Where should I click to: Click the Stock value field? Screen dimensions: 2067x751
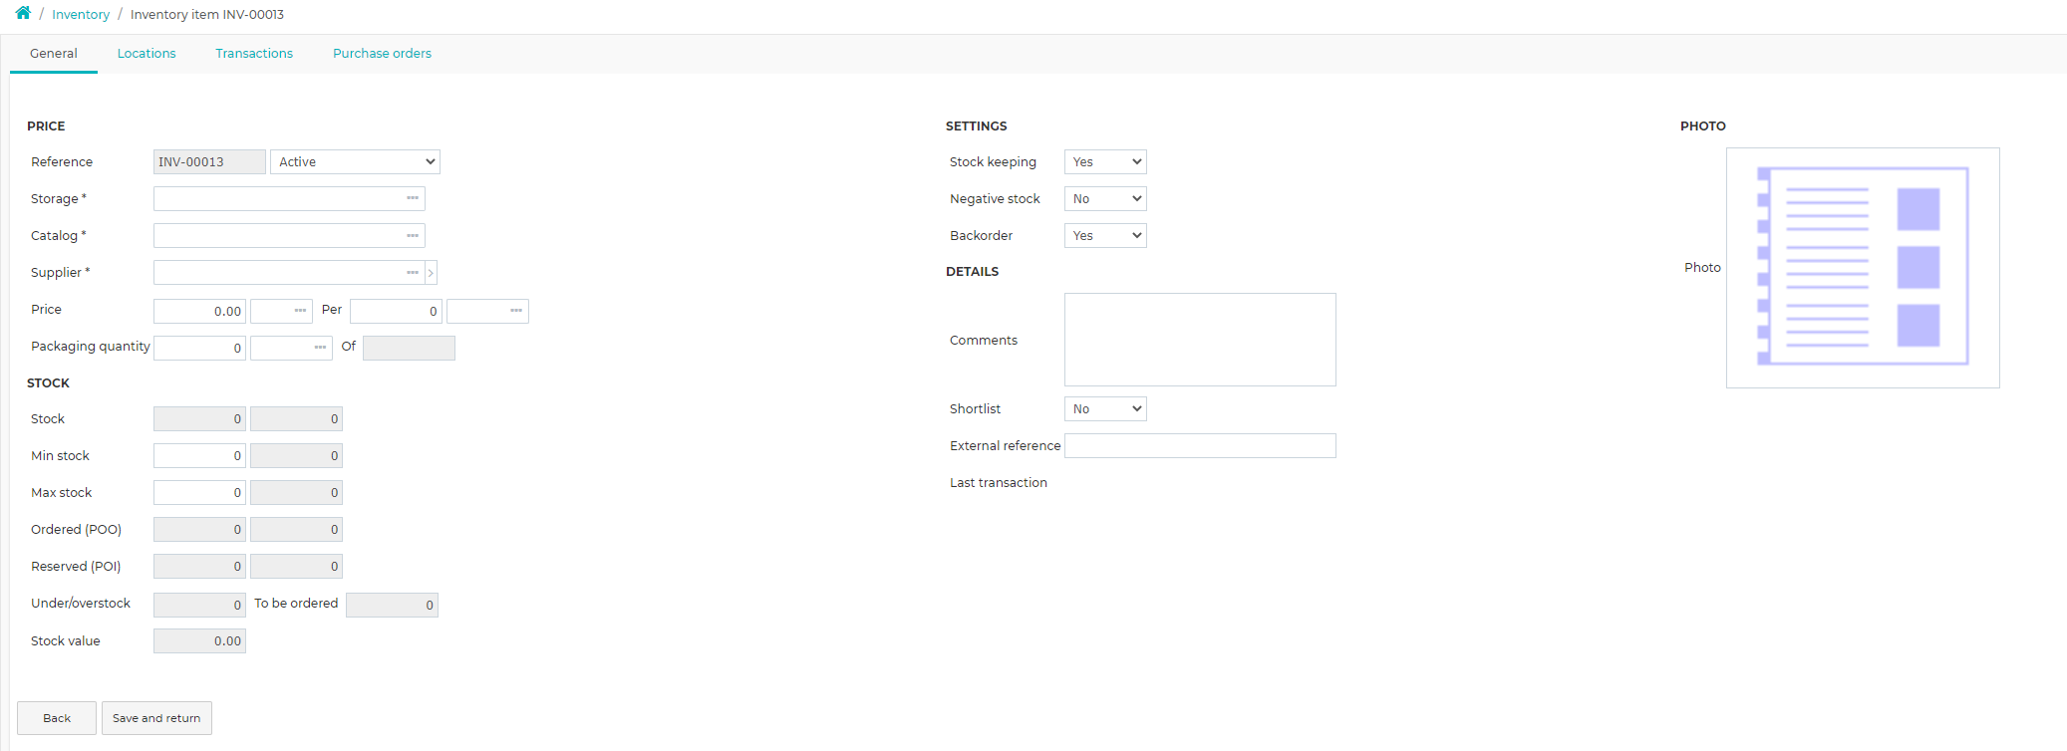click(x=199, y=640)
